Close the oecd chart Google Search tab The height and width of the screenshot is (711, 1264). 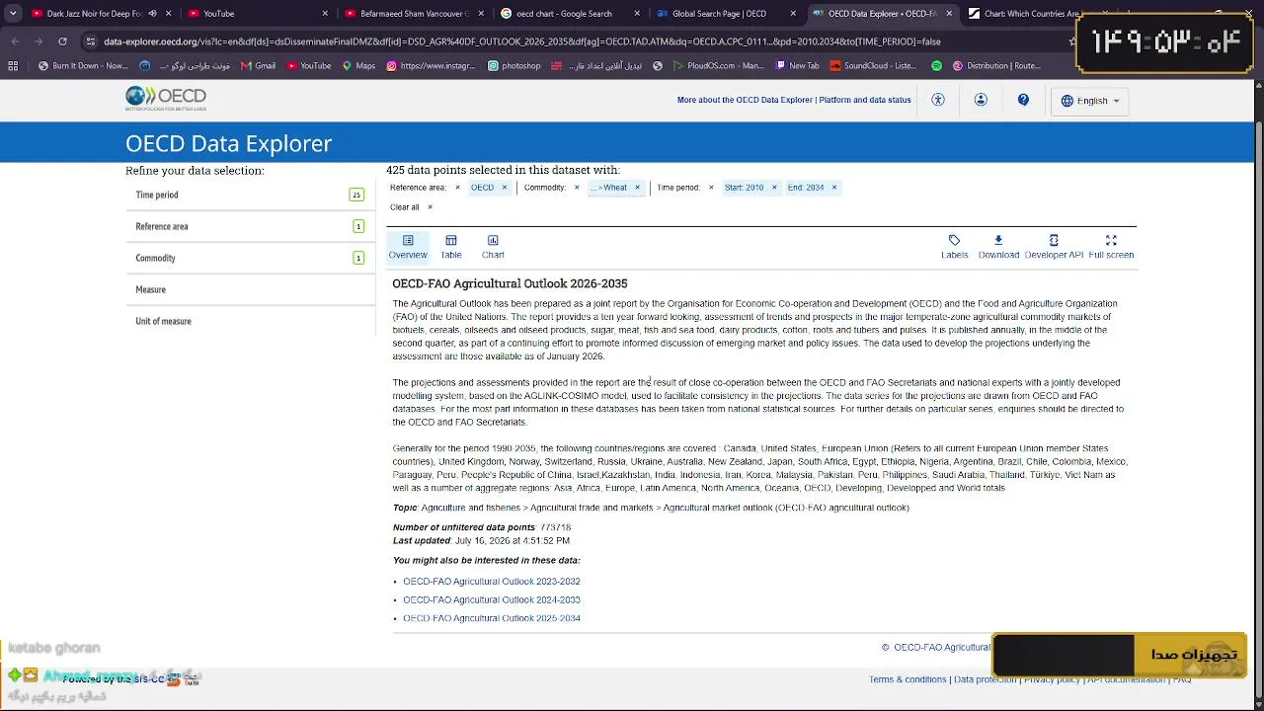[x=638, y=14]
